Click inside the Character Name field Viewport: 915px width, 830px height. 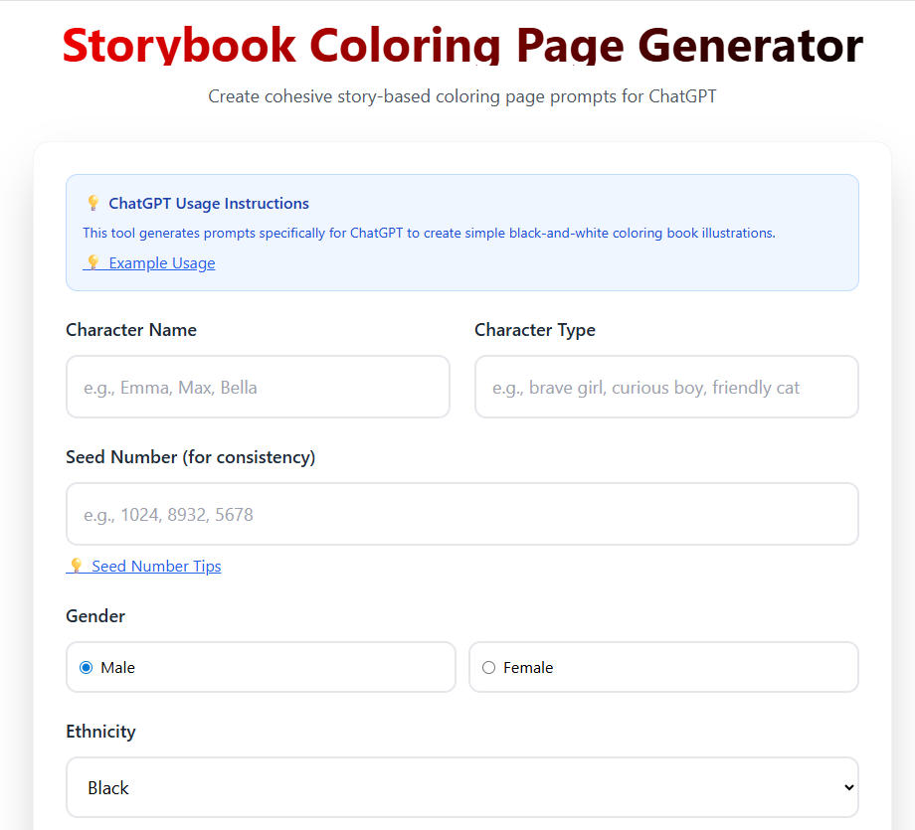tap(258, 387)
